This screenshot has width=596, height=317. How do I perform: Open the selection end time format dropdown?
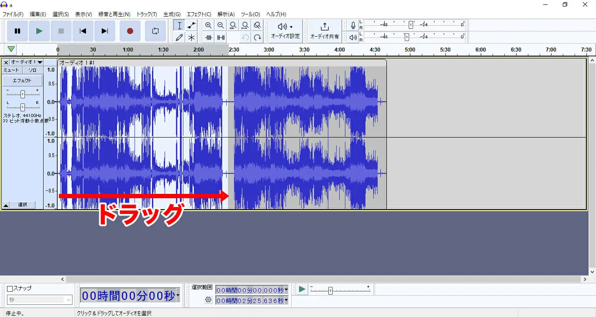[286, 300]
